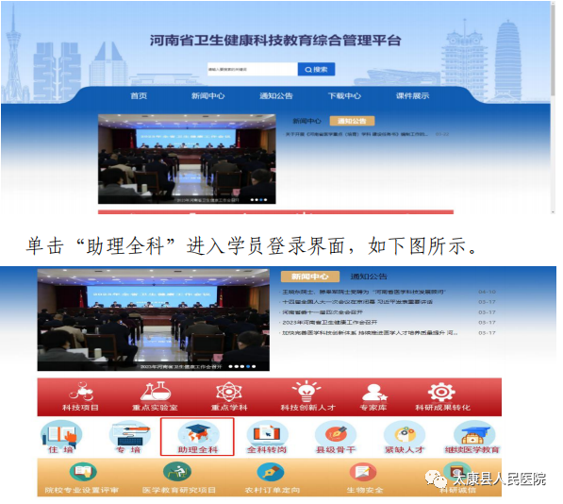The width and height of the screenshot is (563, 504).
Task: Select the orange highlighted 通知公告 tab
Action: coord(352,121)
